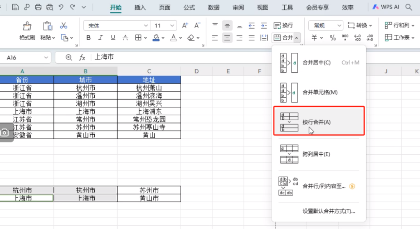Click the scissors cut icon
This screenshot has height=229, width=420.
click(x=64, y=25)
